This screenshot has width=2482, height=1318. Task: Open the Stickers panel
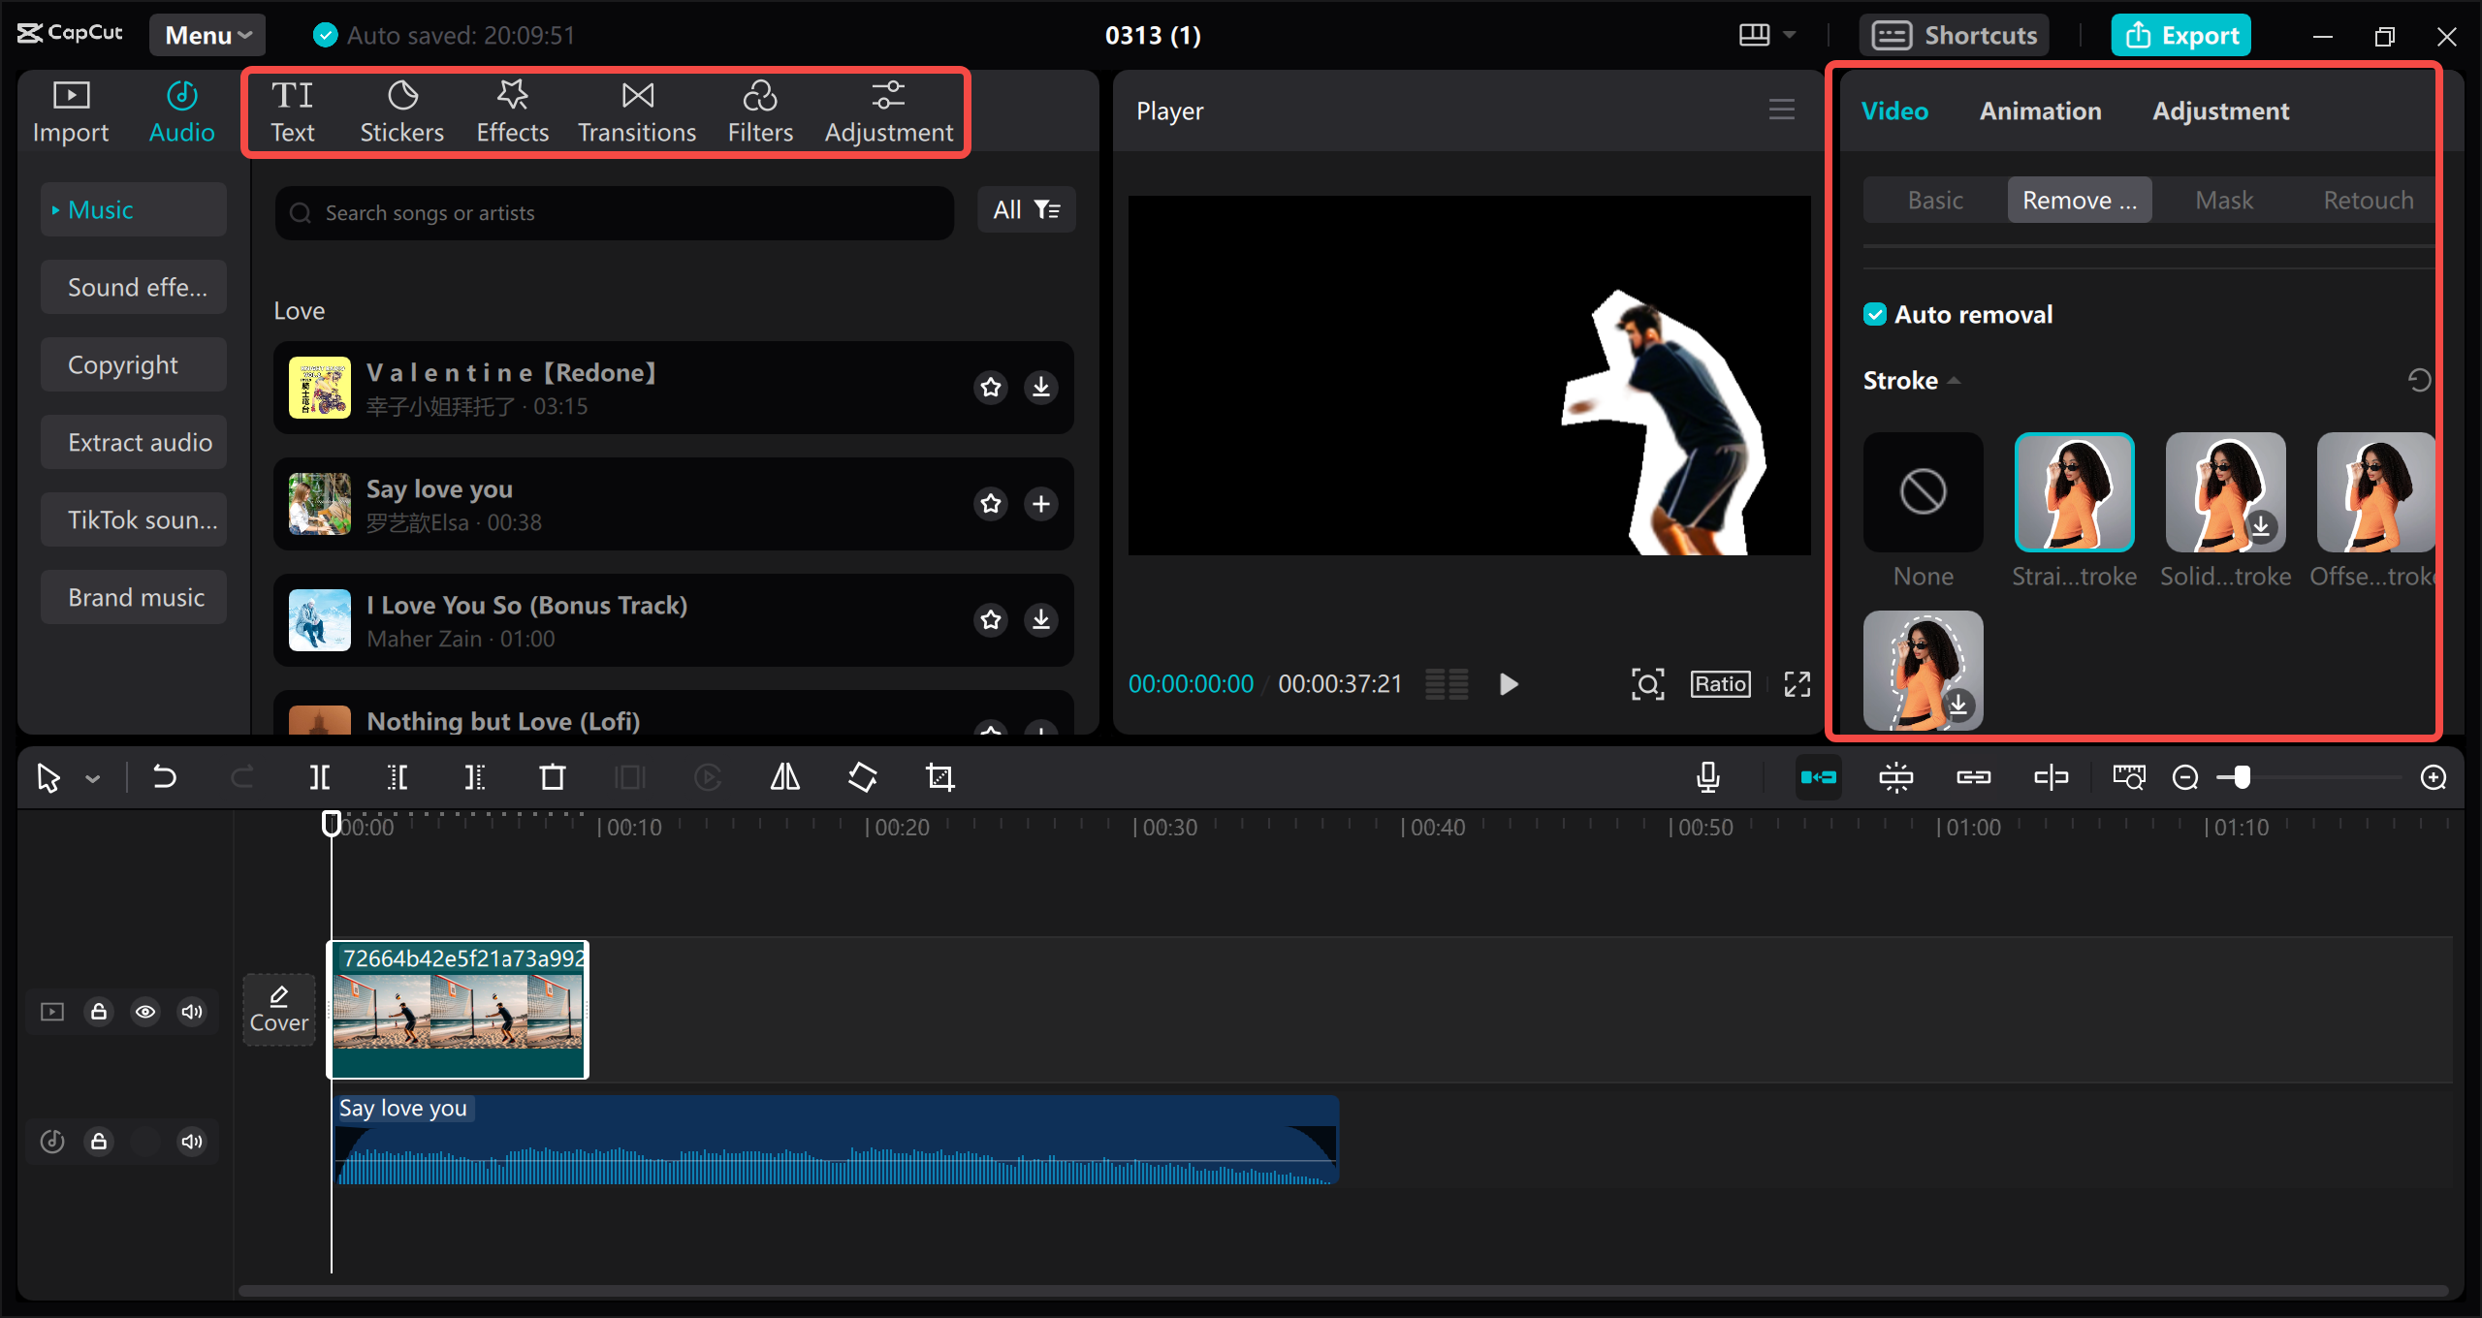point(401,112)
